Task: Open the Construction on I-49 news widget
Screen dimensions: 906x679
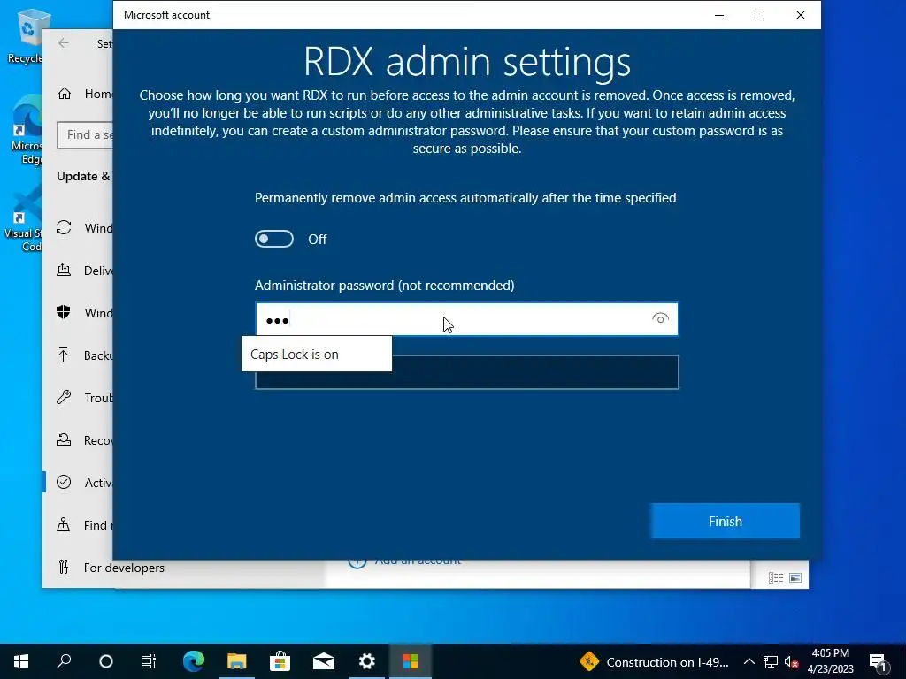Action: (x=654, y=661)
